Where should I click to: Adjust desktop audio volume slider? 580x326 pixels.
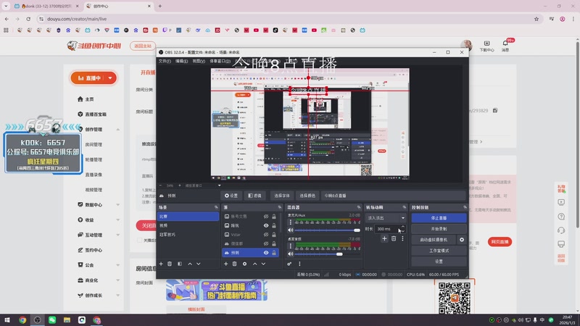click(x=328, y=254)
